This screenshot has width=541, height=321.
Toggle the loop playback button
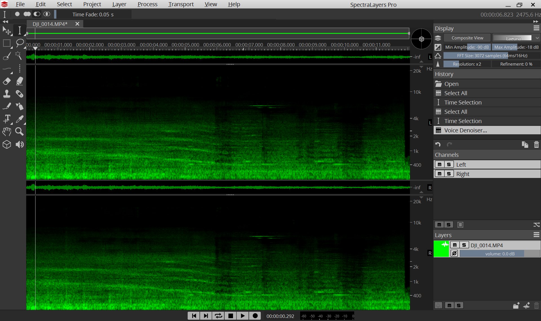[218, 316]
